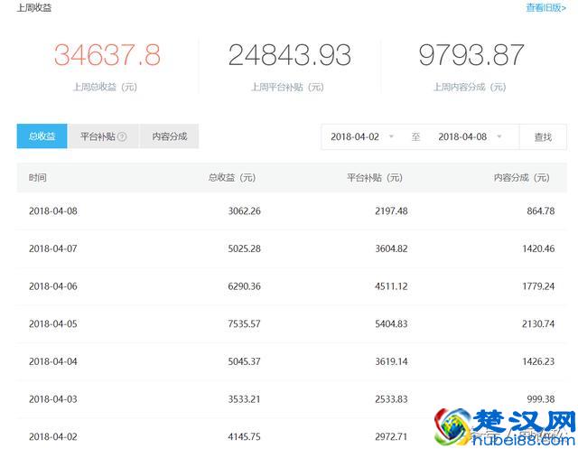The width and height of the screenshot is (578, 449).
Task: Click total income value 4145.75
Action: (244, 436)
